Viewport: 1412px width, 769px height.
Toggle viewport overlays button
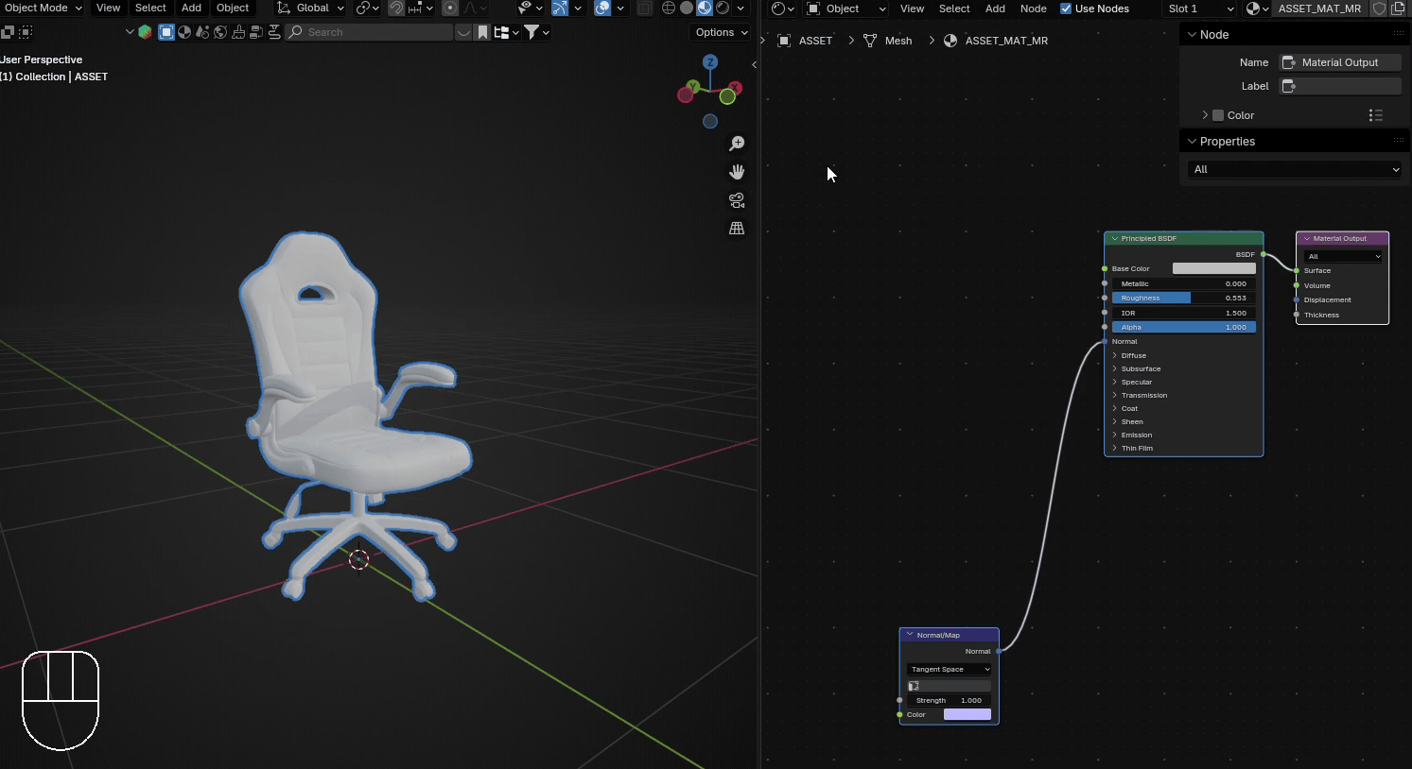pos(602,9)
